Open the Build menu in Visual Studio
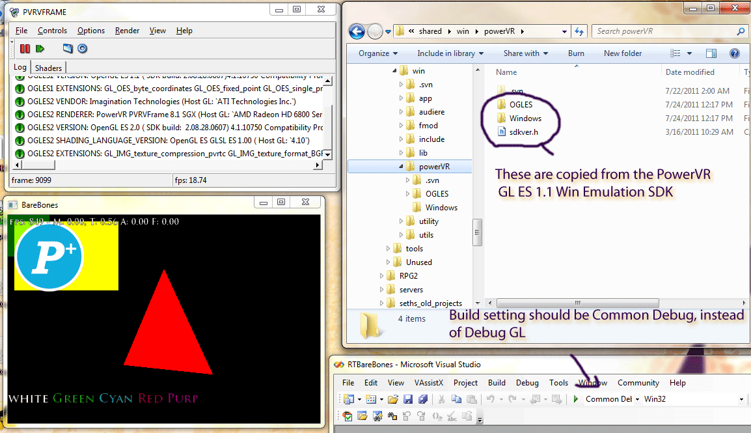The height and width of the screenshot is (433, 751). [x=497, y=383]
